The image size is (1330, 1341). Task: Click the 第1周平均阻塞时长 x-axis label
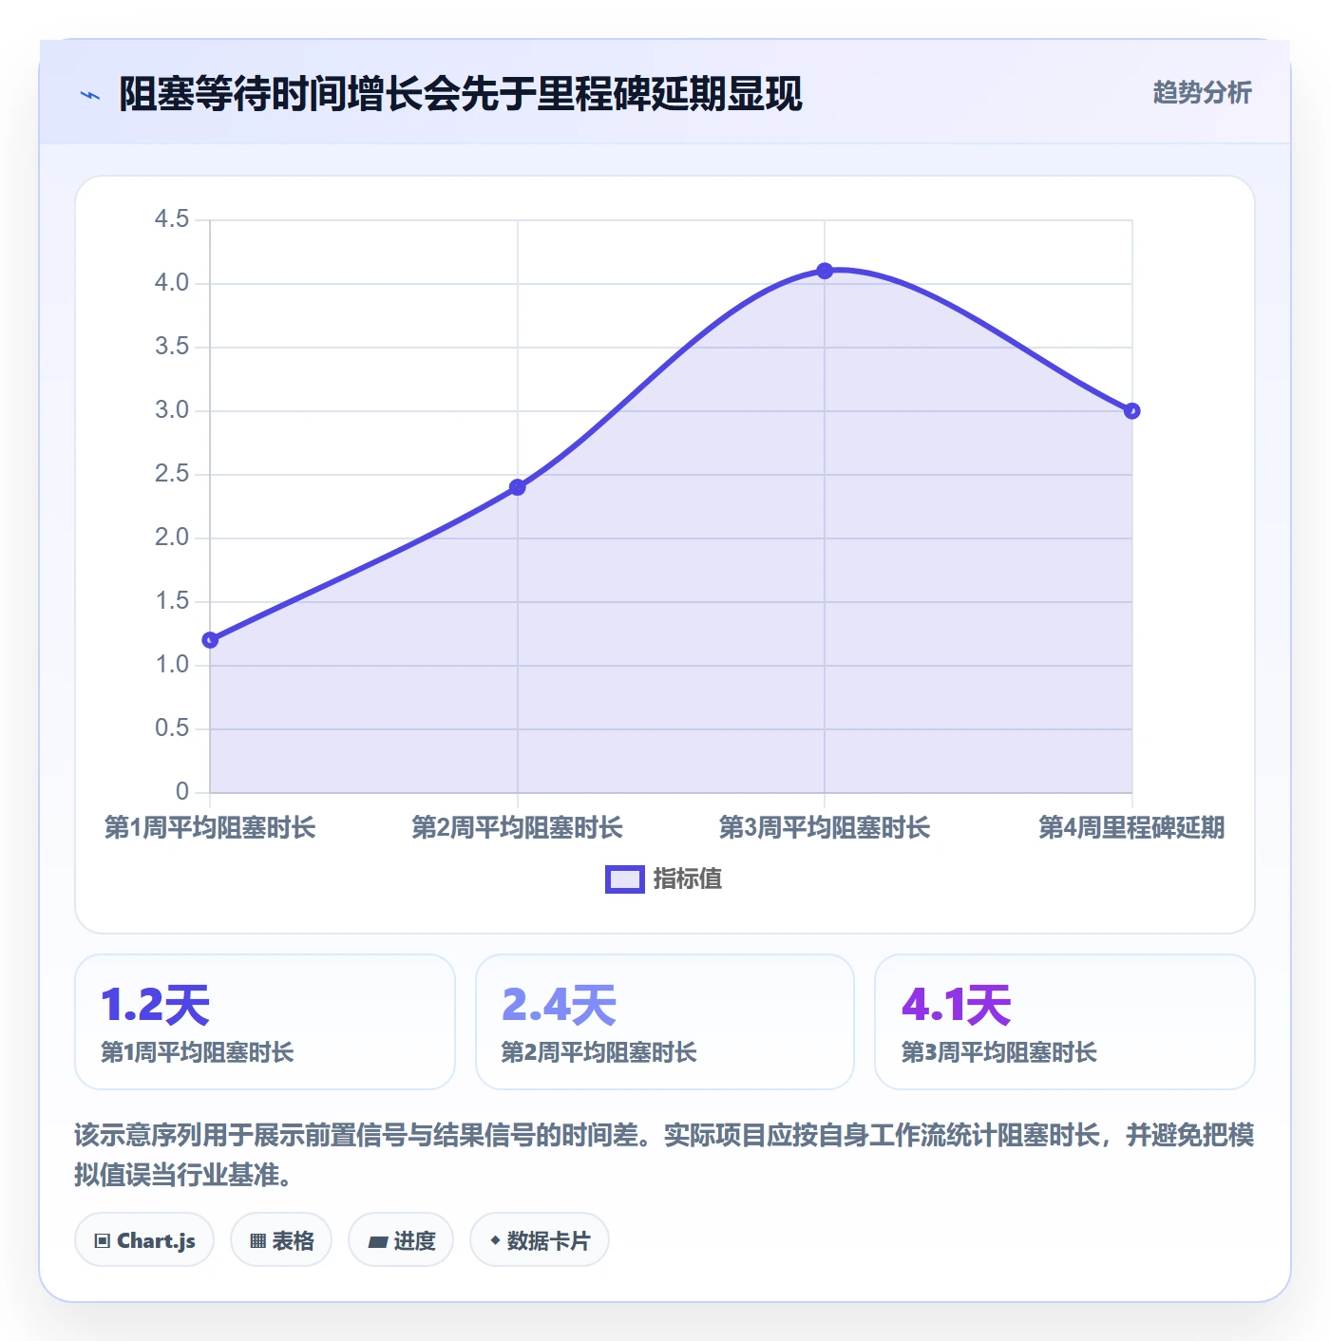210,827
